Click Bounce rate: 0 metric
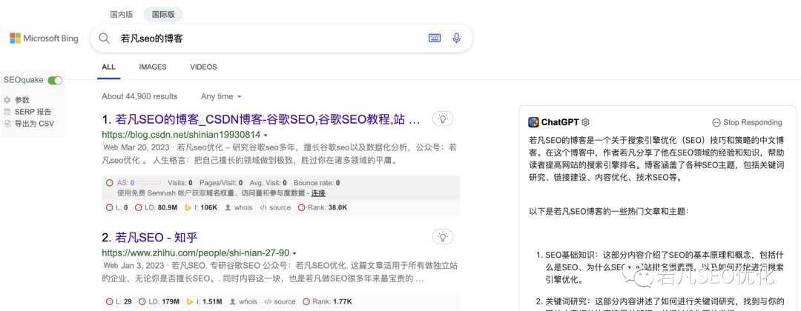The height and width of the screenshot is (311, 801). point(317,182)
